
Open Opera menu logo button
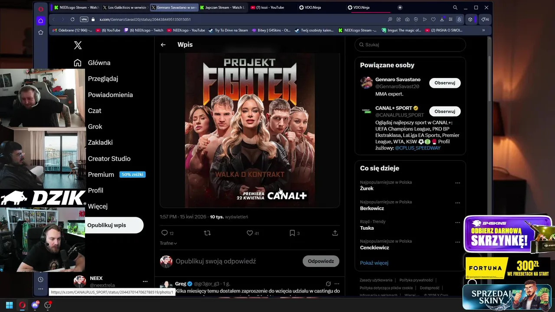tap(40, 9)
